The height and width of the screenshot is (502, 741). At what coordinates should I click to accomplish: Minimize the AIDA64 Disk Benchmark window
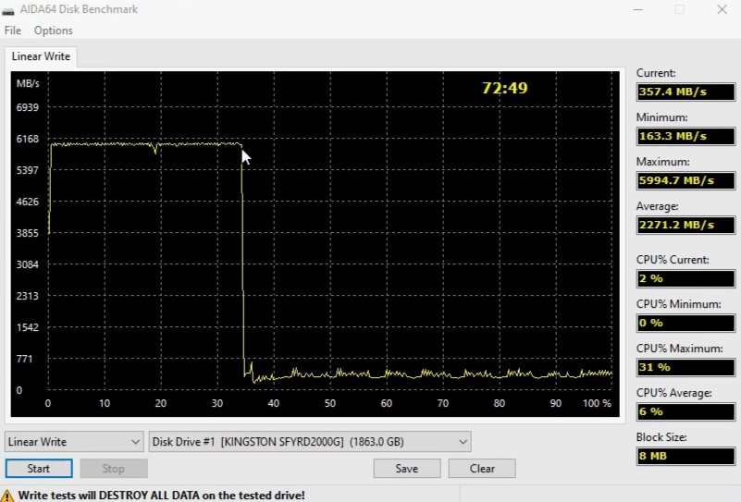pyautogui.click(x=638, y=9)
